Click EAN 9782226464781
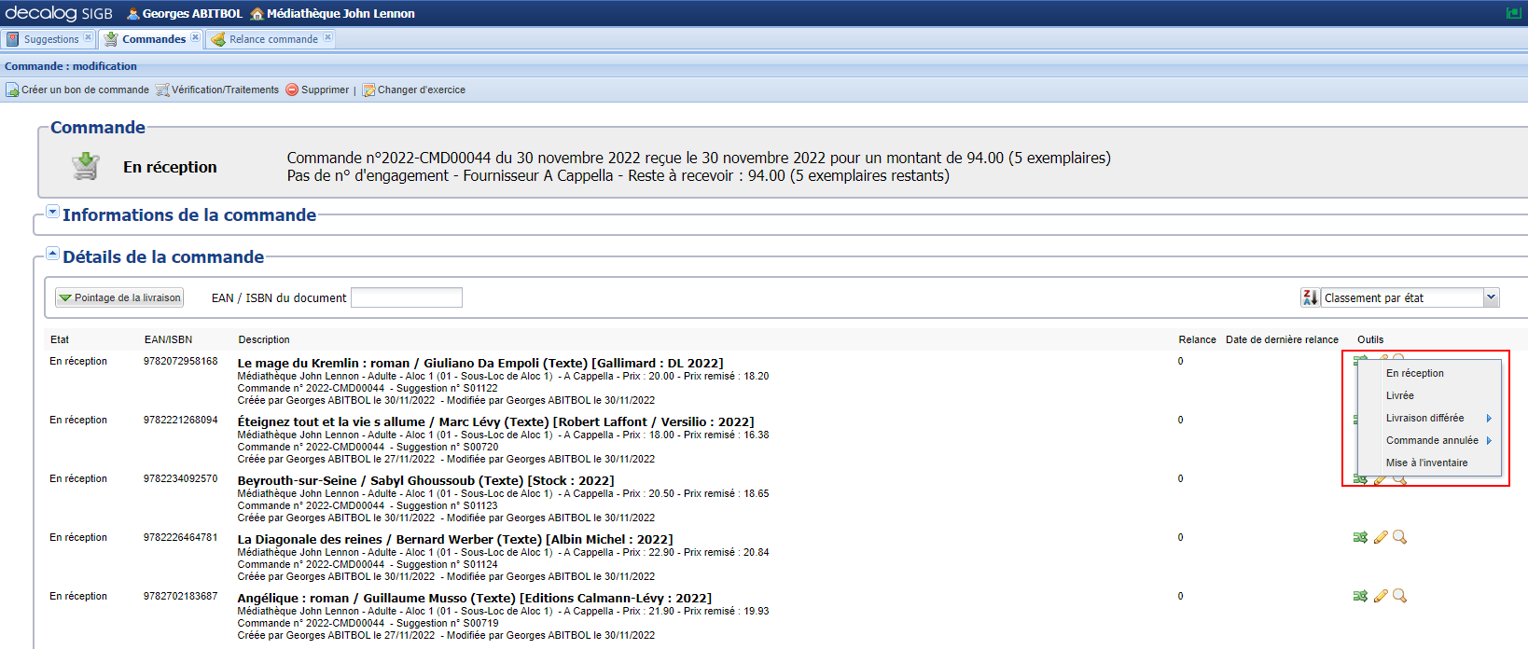 pyautogui.click(x=180, y=537)
